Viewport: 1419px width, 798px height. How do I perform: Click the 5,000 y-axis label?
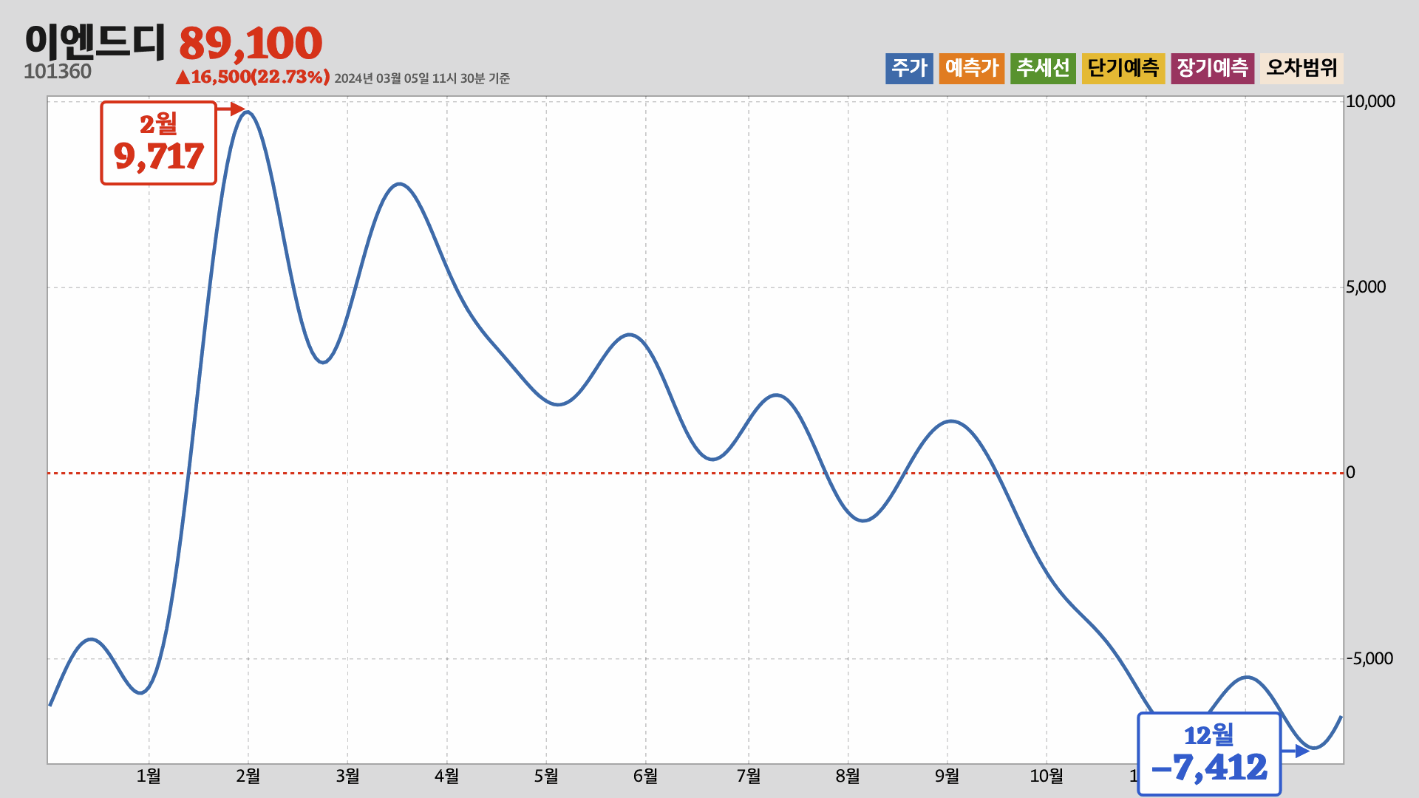[x=1366, y=287]
